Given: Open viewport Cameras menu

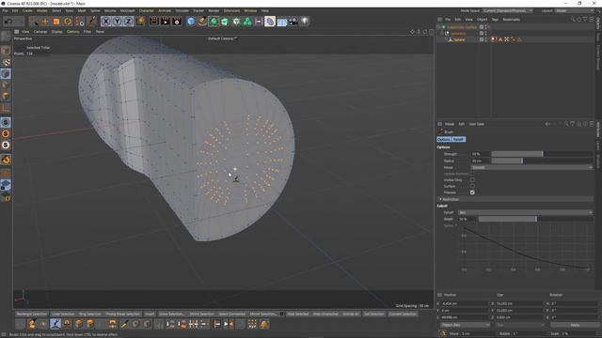Looking at the screenshot, I should pos(40,32).
